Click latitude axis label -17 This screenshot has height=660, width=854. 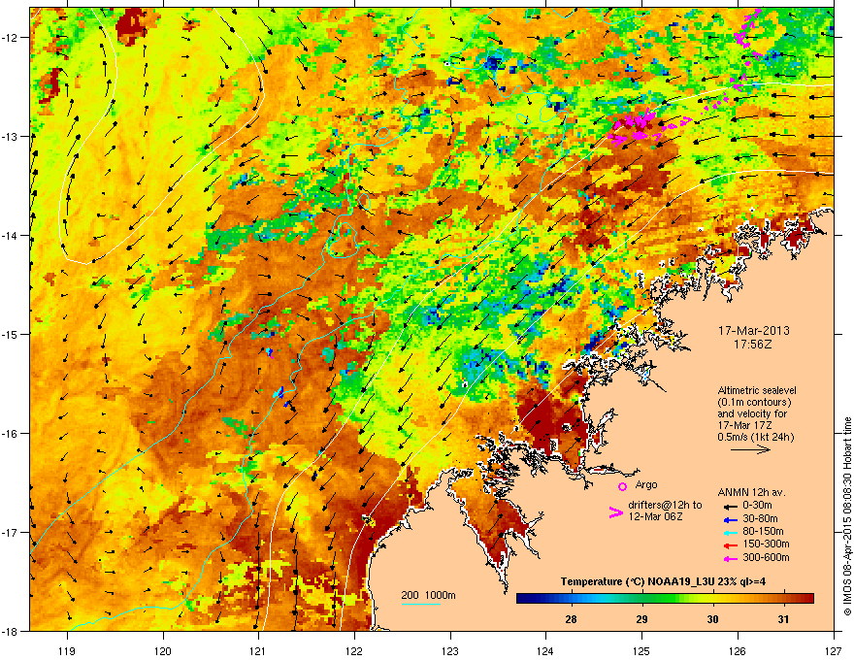point(10,532)
